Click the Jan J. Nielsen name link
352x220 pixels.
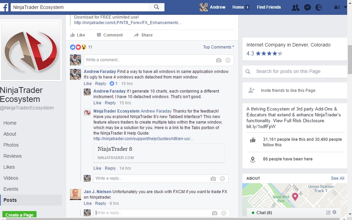click(x=98, y=192)
